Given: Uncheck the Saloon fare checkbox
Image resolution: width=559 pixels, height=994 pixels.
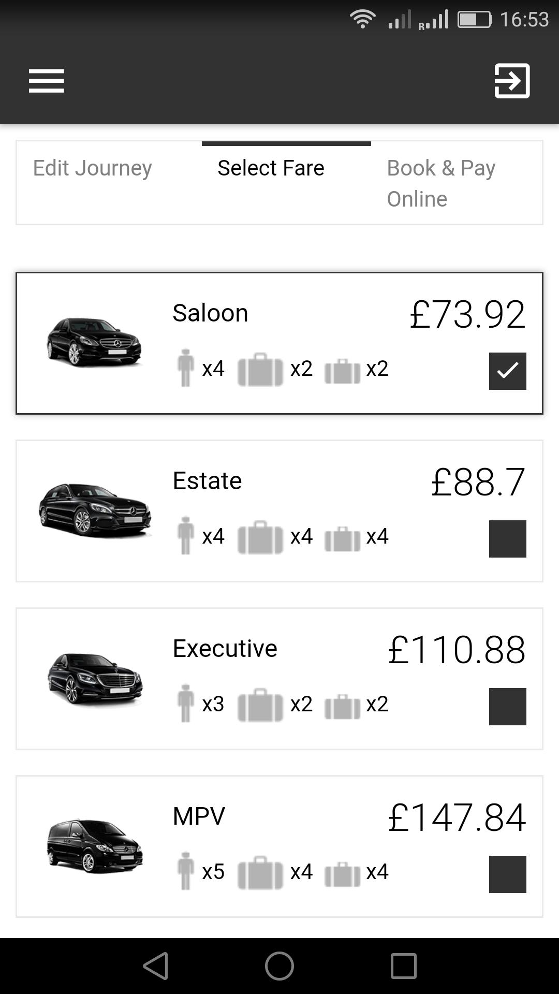Looking at the screenshot, I should click(508, 371).
